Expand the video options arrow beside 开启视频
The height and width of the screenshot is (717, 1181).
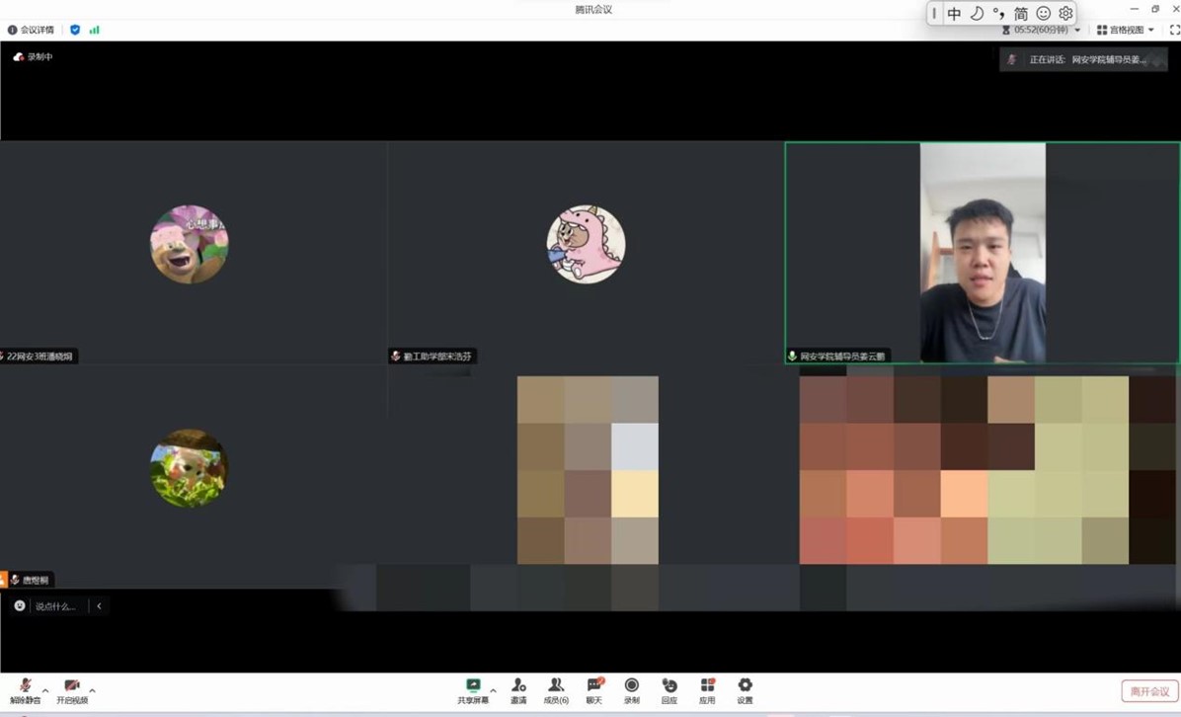(x=92, y=690)
